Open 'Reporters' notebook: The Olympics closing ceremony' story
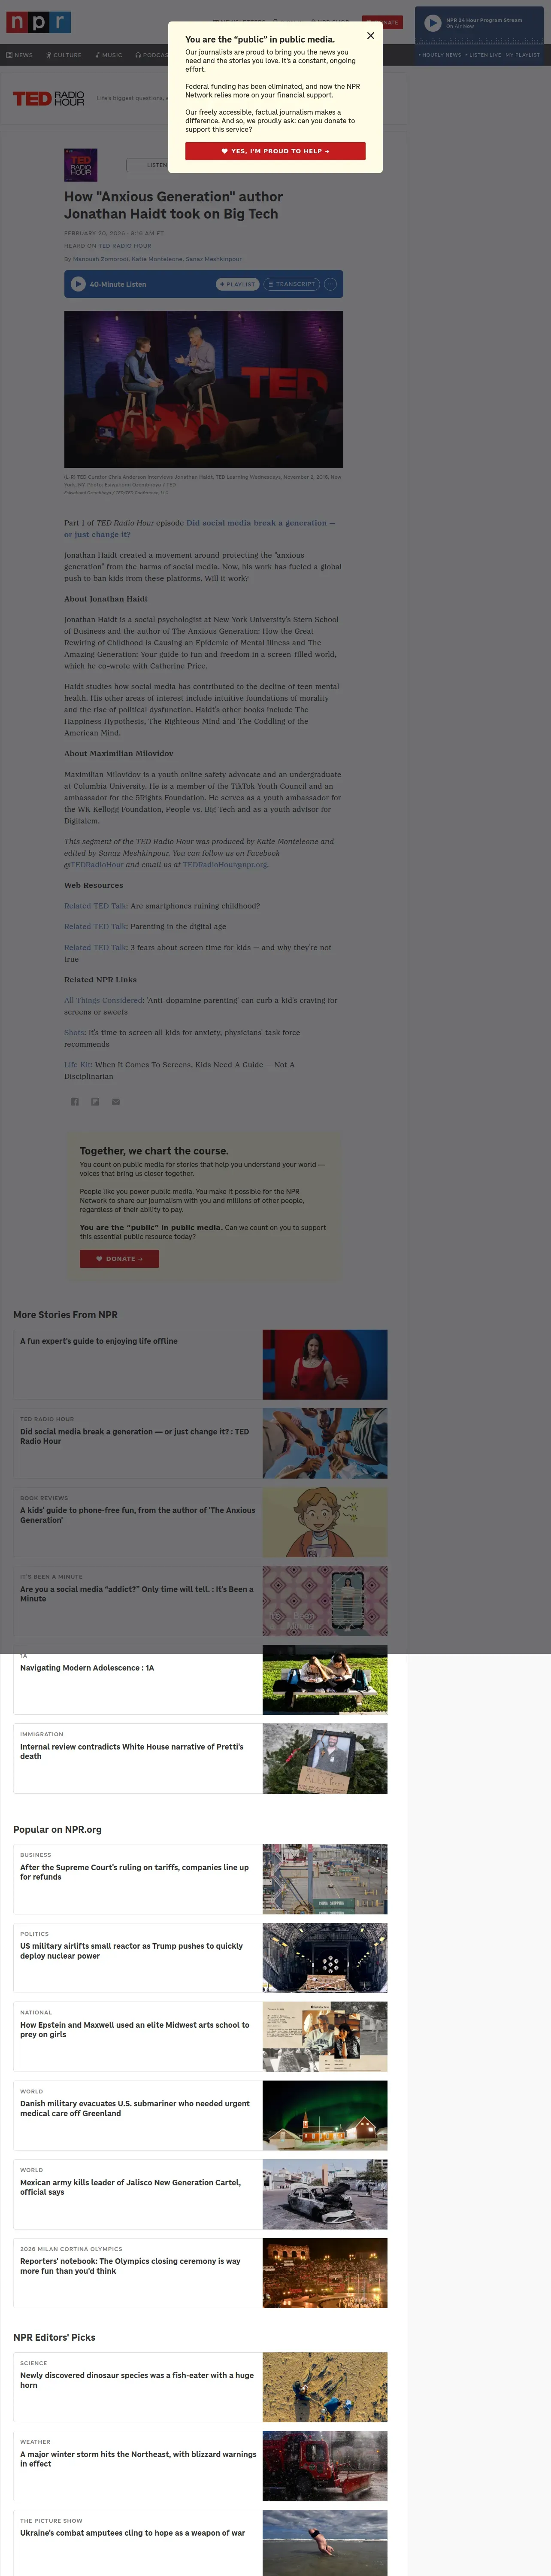The image size is (551, 2576). [x=130, y=2266]
